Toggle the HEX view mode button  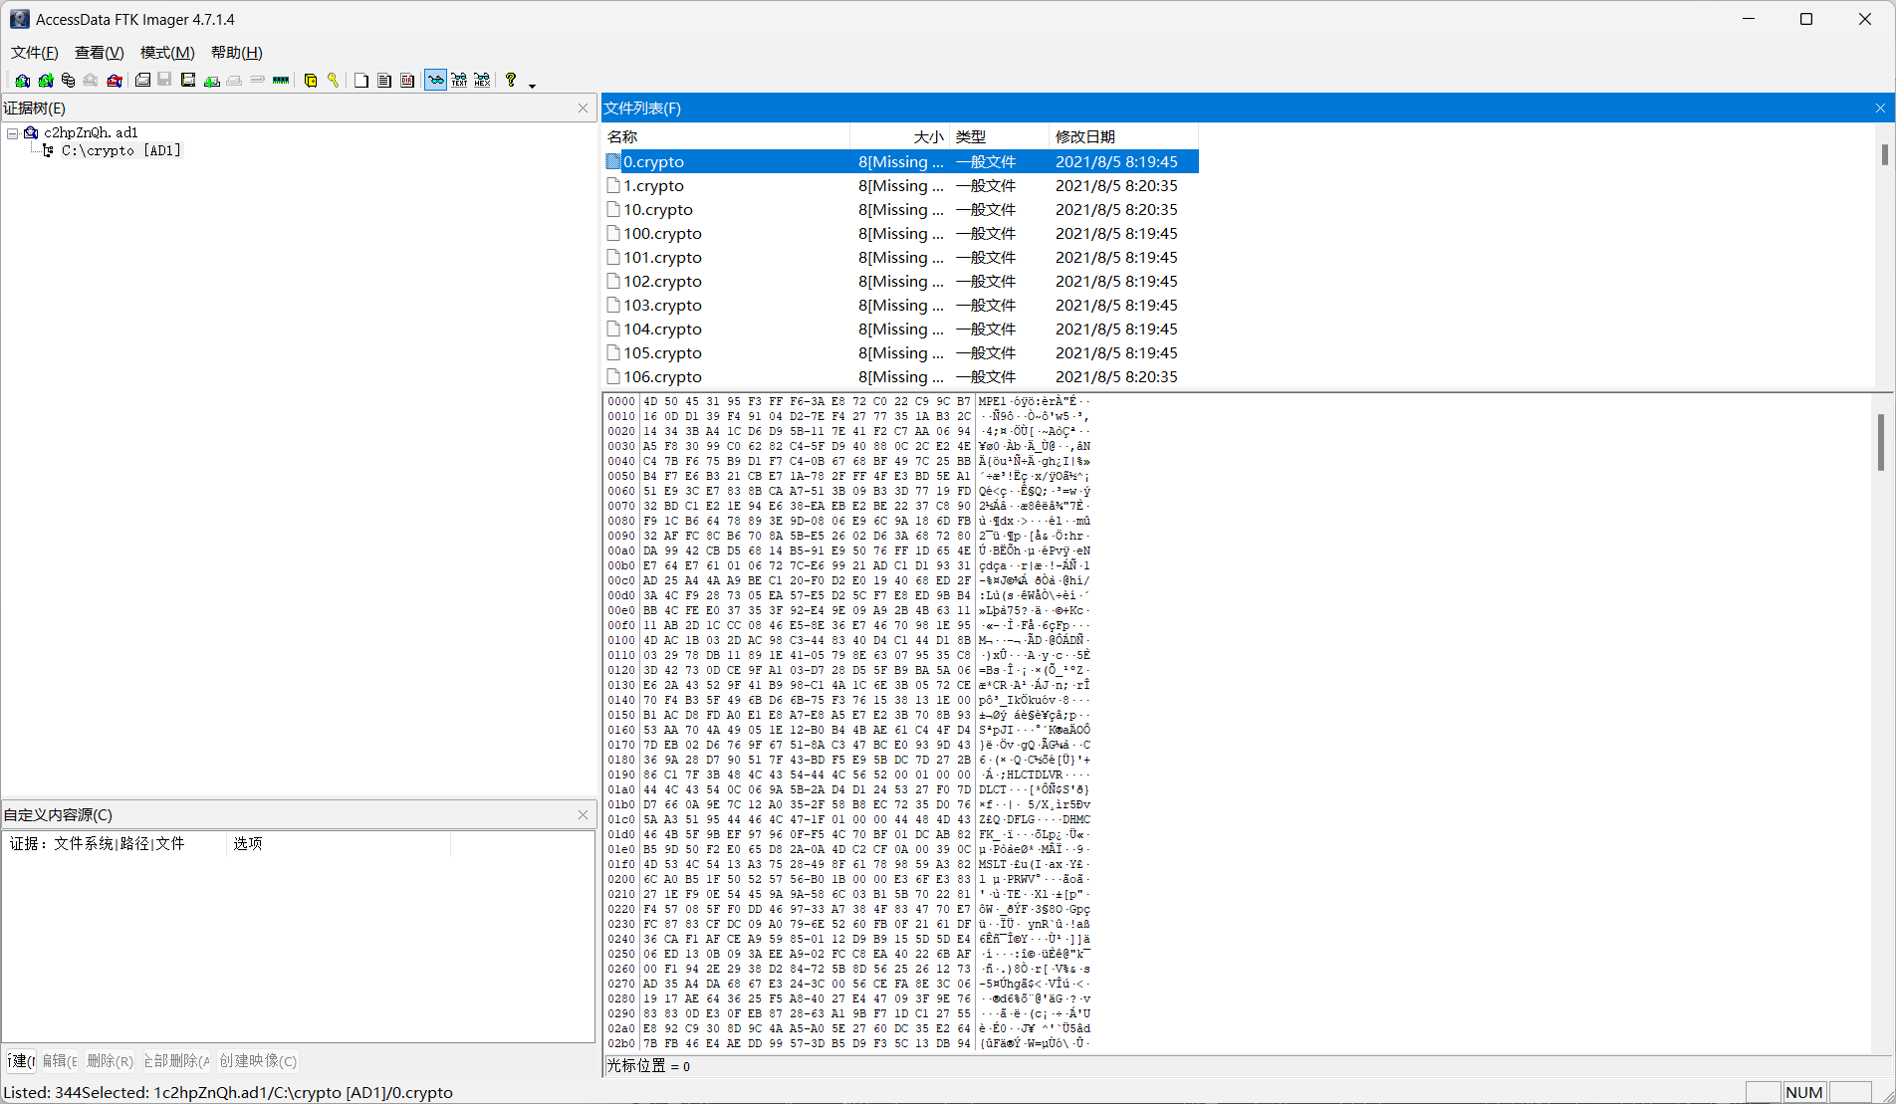coord(482,81)
